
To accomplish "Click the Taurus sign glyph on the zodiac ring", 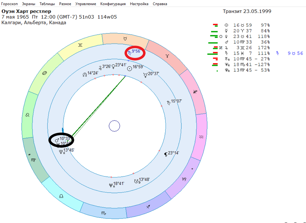I will click(125, 39).
